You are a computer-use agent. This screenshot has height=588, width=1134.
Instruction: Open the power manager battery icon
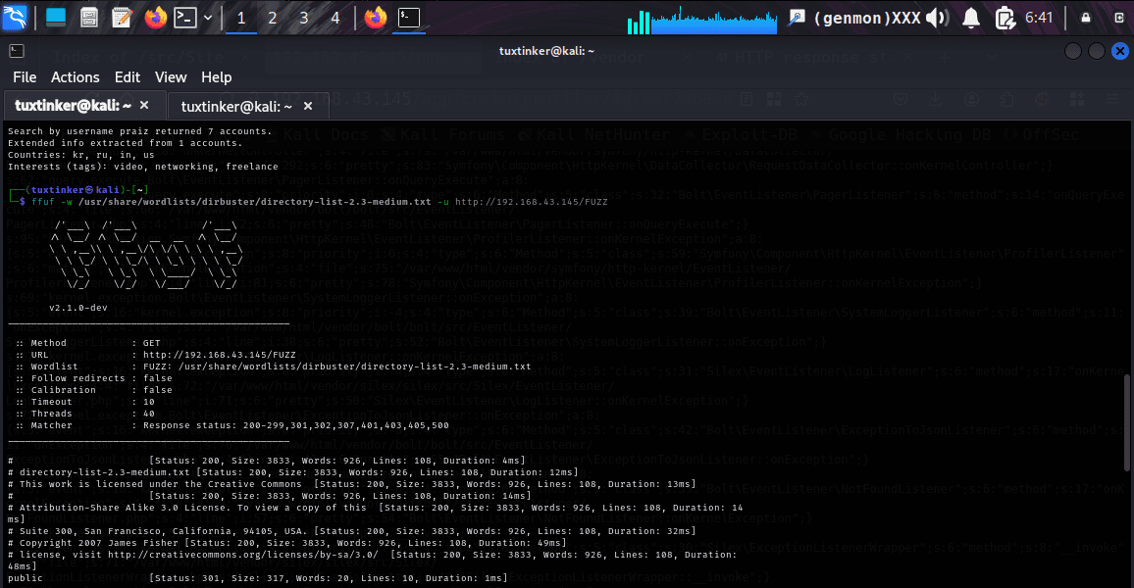click(x=1004, y=18)
